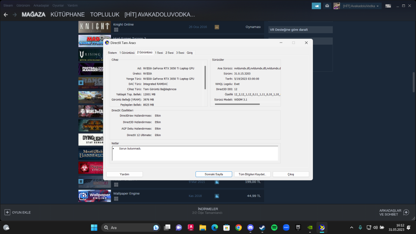Screen dimensions: 416x234
Task: Open the Knight Online title link
Action: point(123,25)
